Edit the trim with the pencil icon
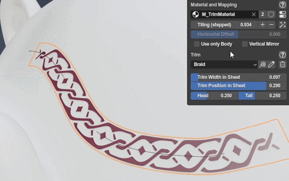The height and width of the screenshot is (181, 289). coord(271,64)
